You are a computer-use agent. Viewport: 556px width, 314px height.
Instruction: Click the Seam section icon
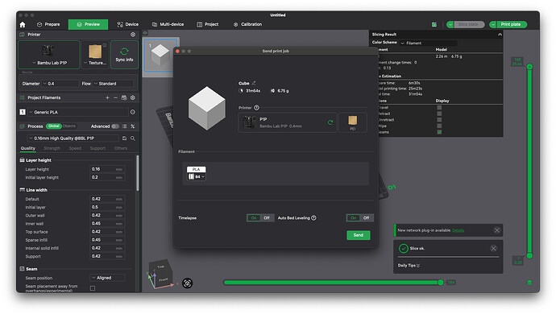(x=22, y=269)
